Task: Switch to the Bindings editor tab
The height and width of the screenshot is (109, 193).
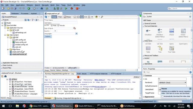Action: pyautogui.click(x=65, y=70)
